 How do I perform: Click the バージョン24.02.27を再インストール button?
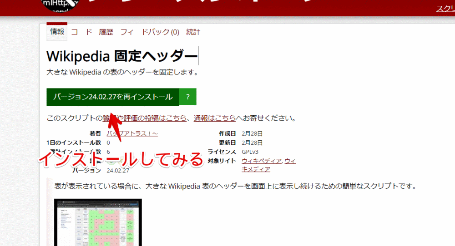[113, 97]
